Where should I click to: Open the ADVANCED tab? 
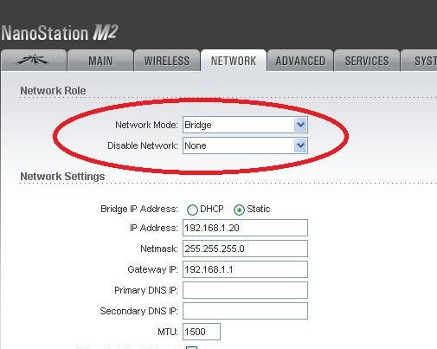tap(300, 61)
